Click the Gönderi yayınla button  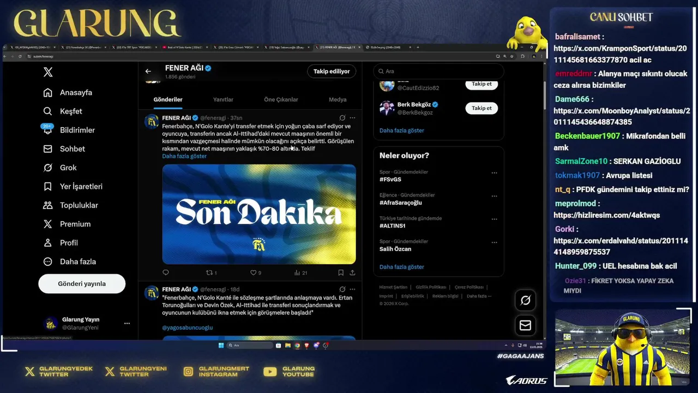(x=82, y=284)
